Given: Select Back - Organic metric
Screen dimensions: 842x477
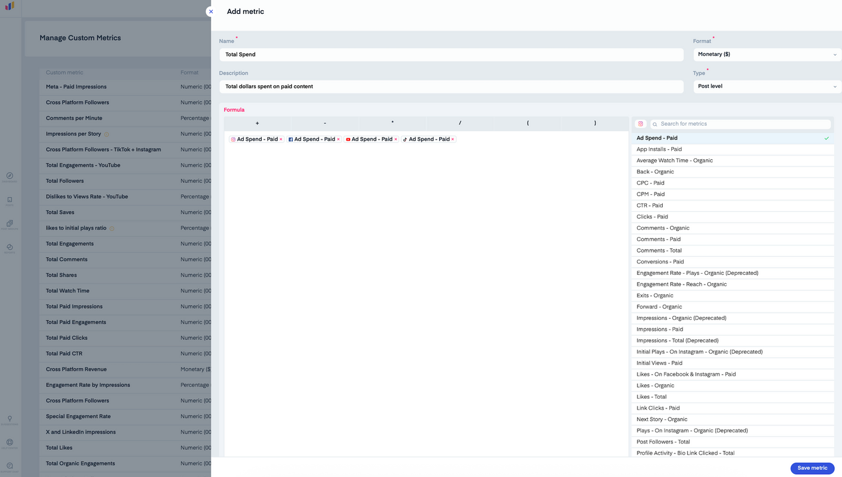Looking at the screenshot, I should click(733, 172).
